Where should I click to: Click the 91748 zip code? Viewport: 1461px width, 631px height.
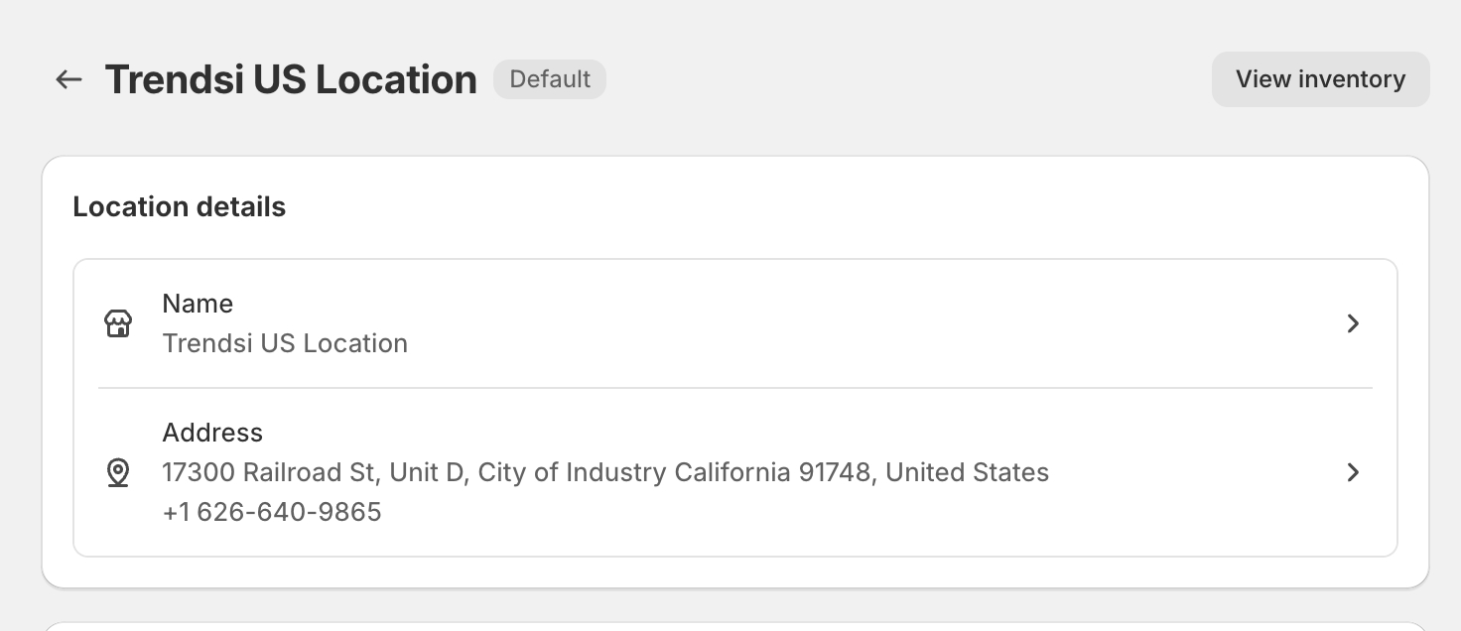click(x=836, y=472)
